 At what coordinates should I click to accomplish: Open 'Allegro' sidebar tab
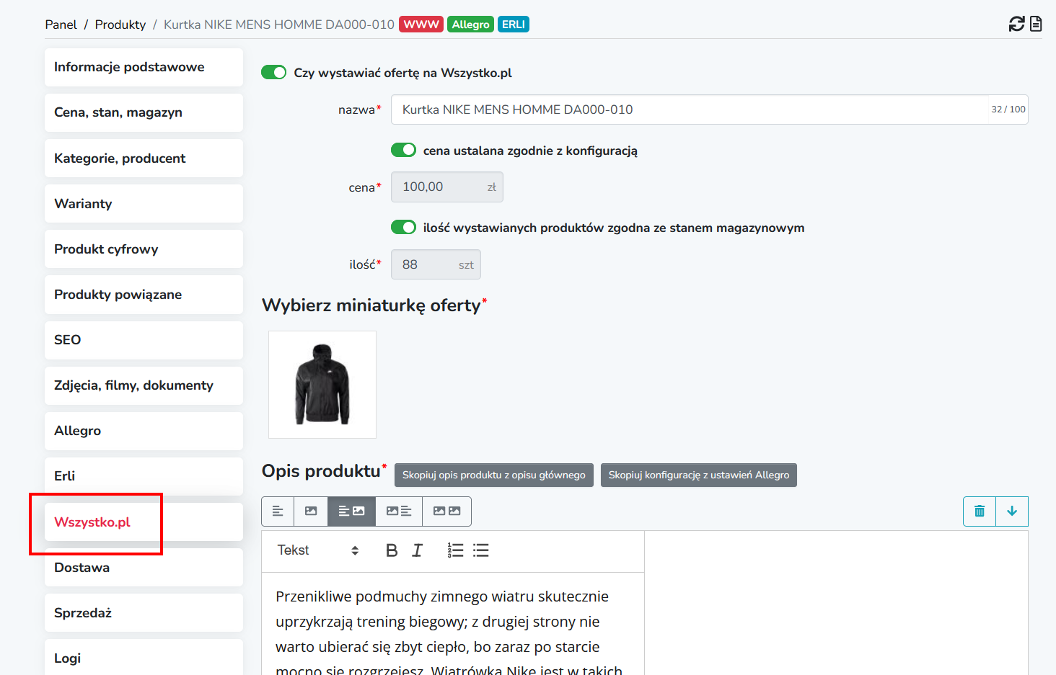coord(144,431)
